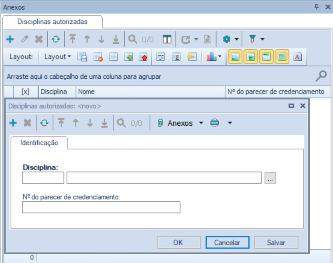
Task: Click the [x] selection column header
Action: click(26, 92)
